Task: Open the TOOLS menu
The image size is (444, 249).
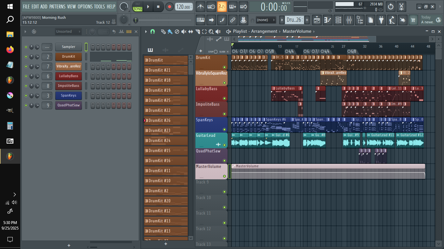Action: tap(99, 6)
